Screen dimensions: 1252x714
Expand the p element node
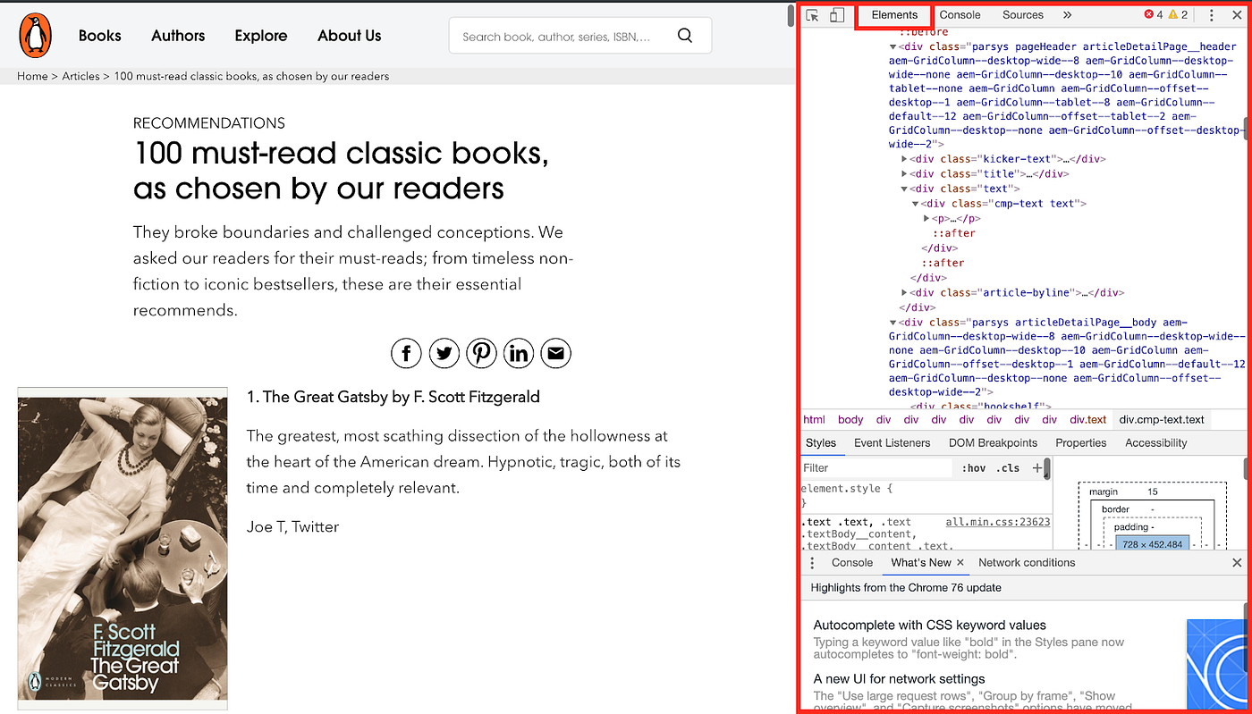pos(926,218)
